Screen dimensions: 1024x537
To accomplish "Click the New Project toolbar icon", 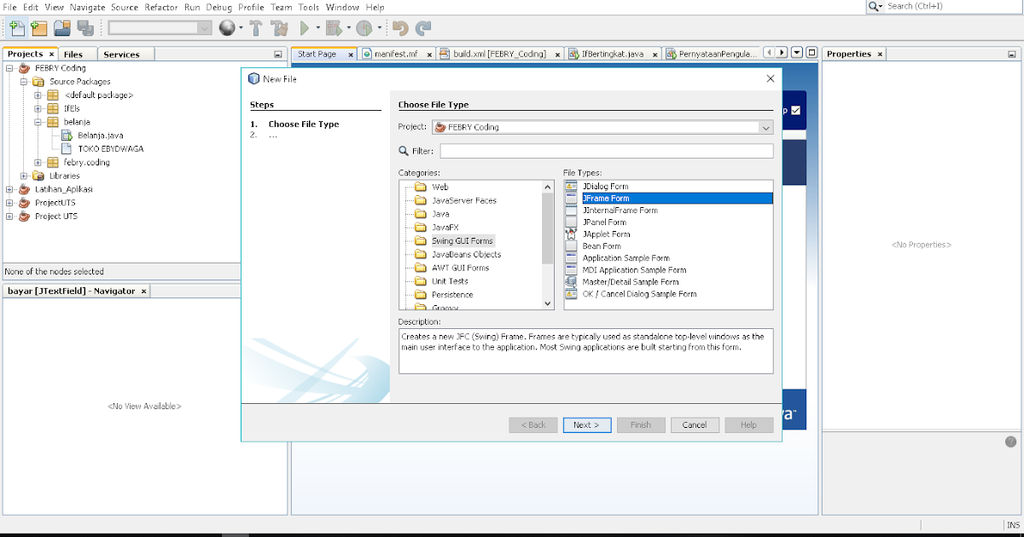I will 38,27.
